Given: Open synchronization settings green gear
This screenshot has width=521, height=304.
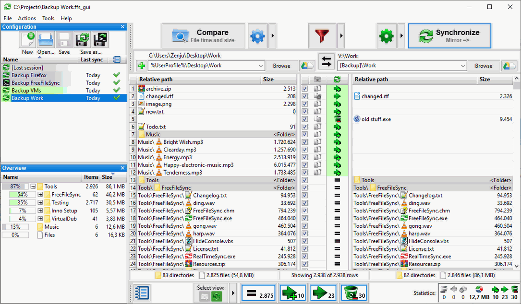Looking at the screenshot, I should [x=387, y=36].
